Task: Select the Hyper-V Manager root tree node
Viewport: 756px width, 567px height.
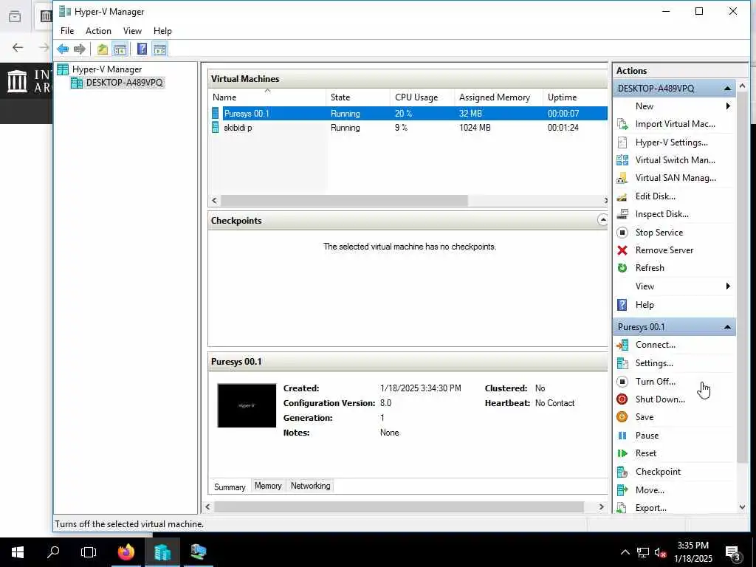Action: click(x=100, y=69)
